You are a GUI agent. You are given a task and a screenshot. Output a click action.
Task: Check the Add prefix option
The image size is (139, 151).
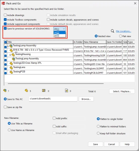tap(54, 118)
